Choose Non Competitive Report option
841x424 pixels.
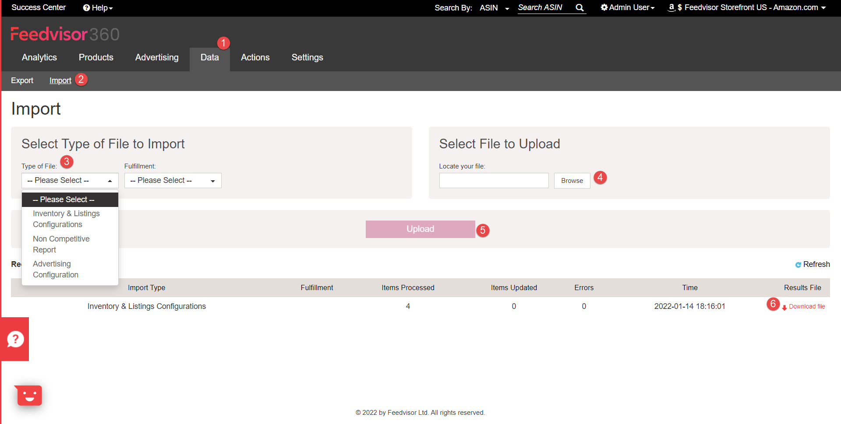[70, 244]
